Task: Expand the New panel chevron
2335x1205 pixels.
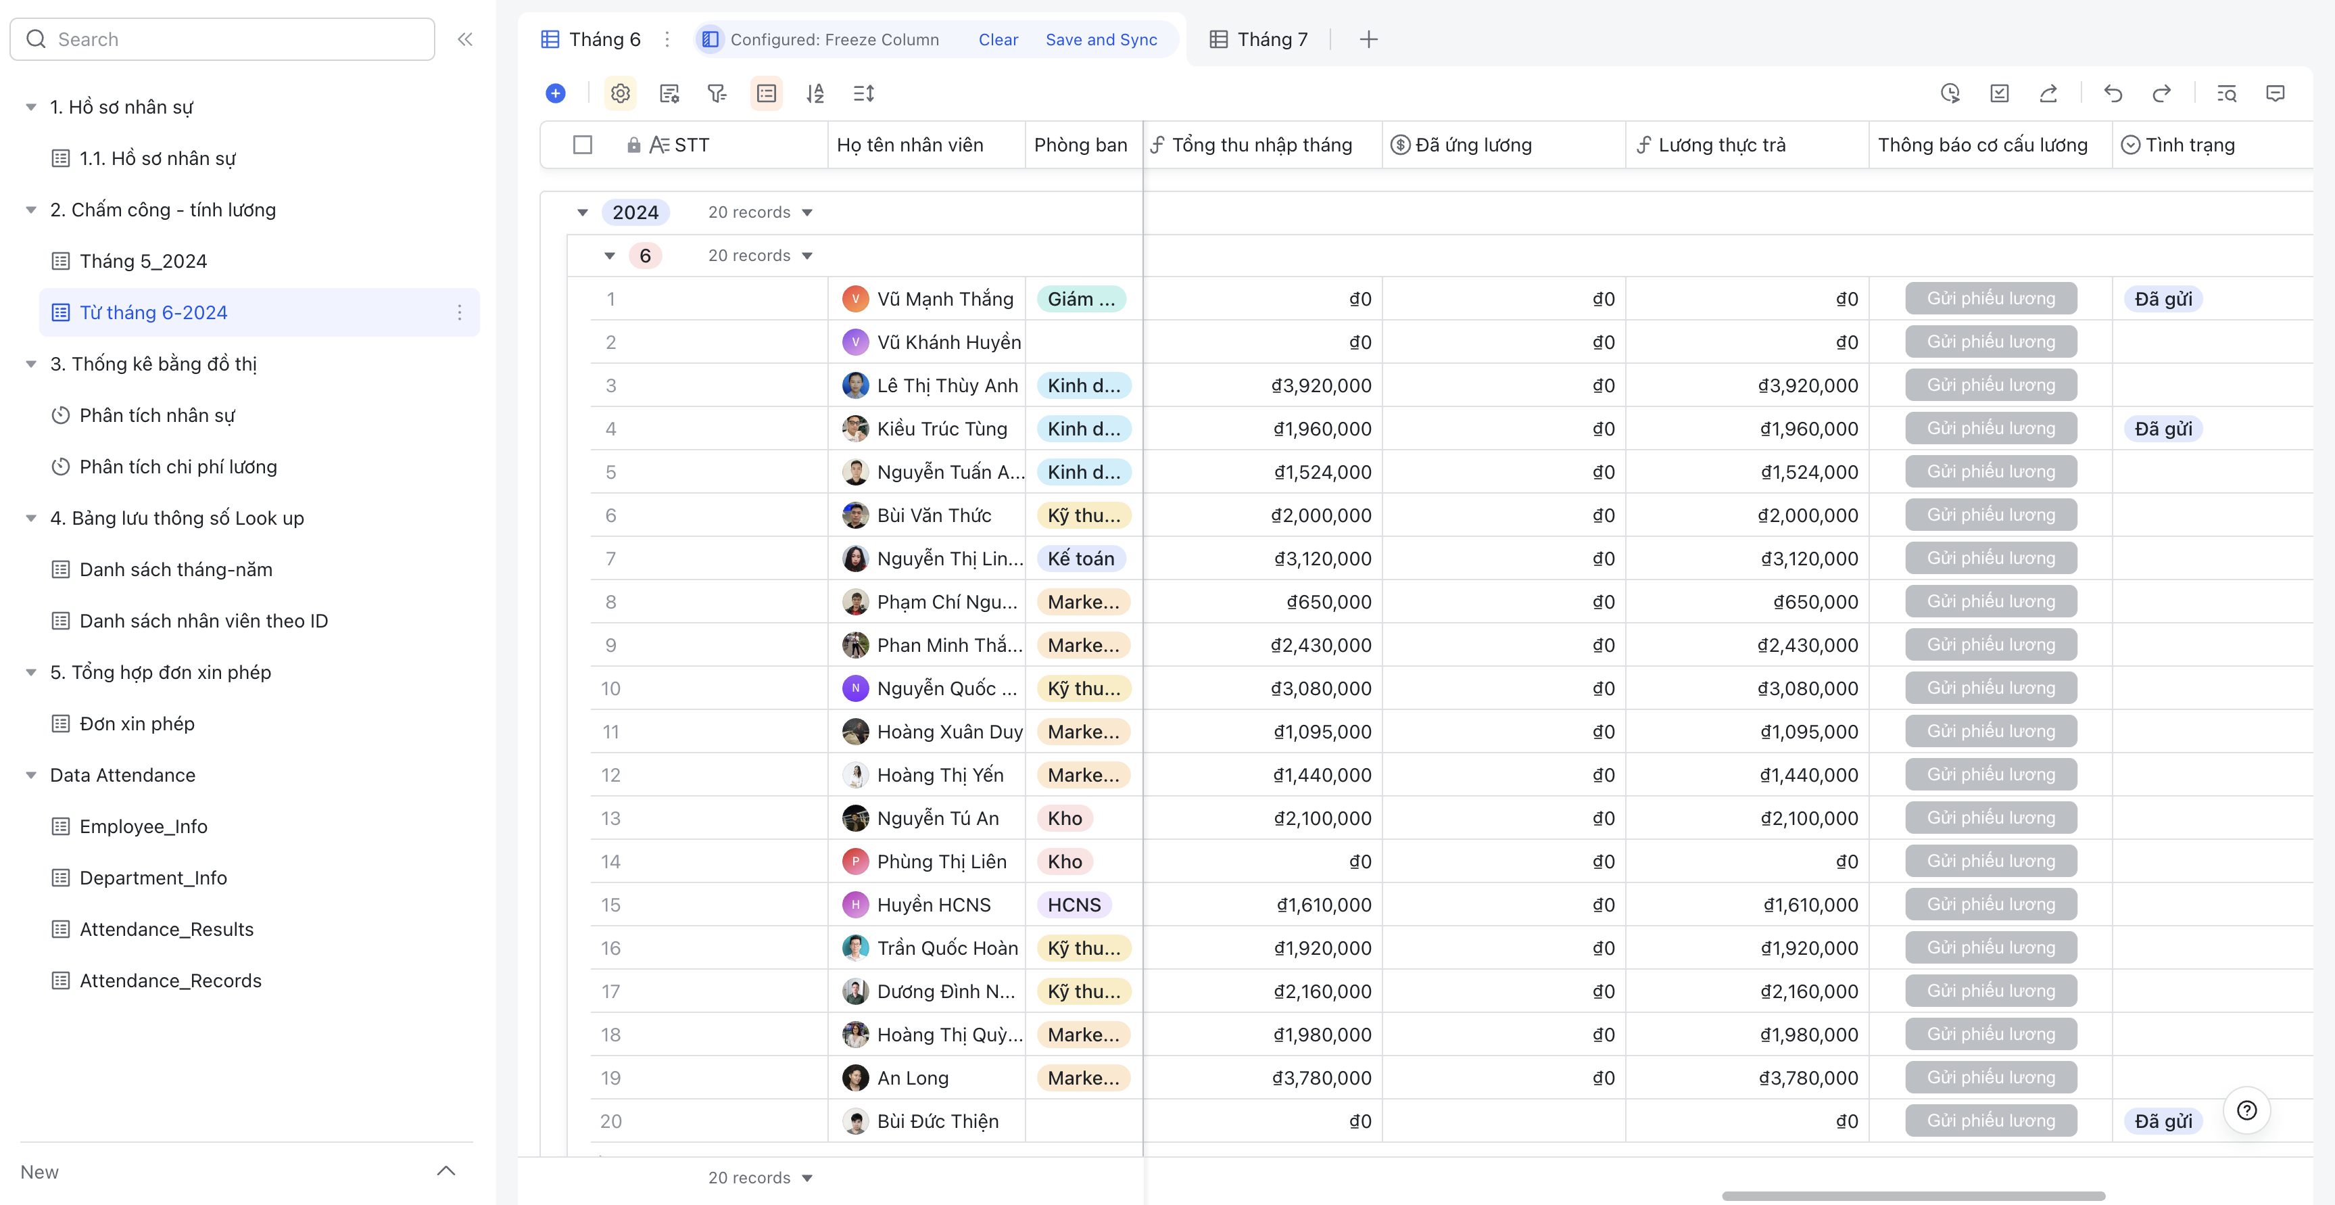Action: (x=446, y=1171)
